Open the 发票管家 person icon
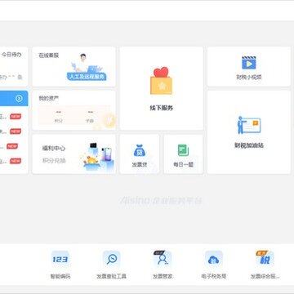Screen dimensions: 294x294 pyautogui.click(x=163, y=259)
